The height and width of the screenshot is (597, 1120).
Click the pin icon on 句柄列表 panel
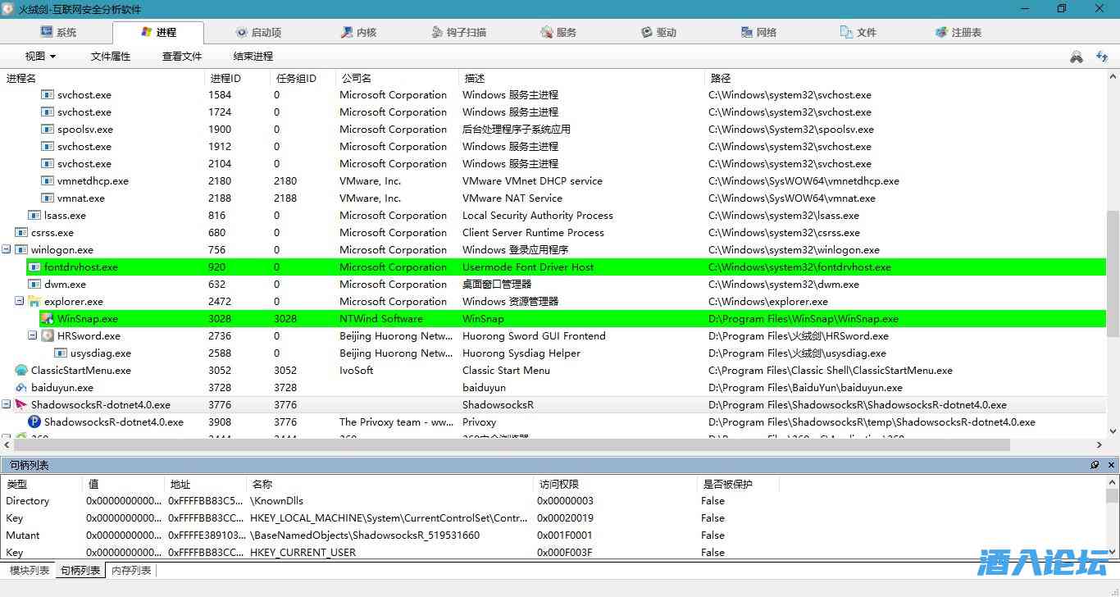click(1095, 465)
